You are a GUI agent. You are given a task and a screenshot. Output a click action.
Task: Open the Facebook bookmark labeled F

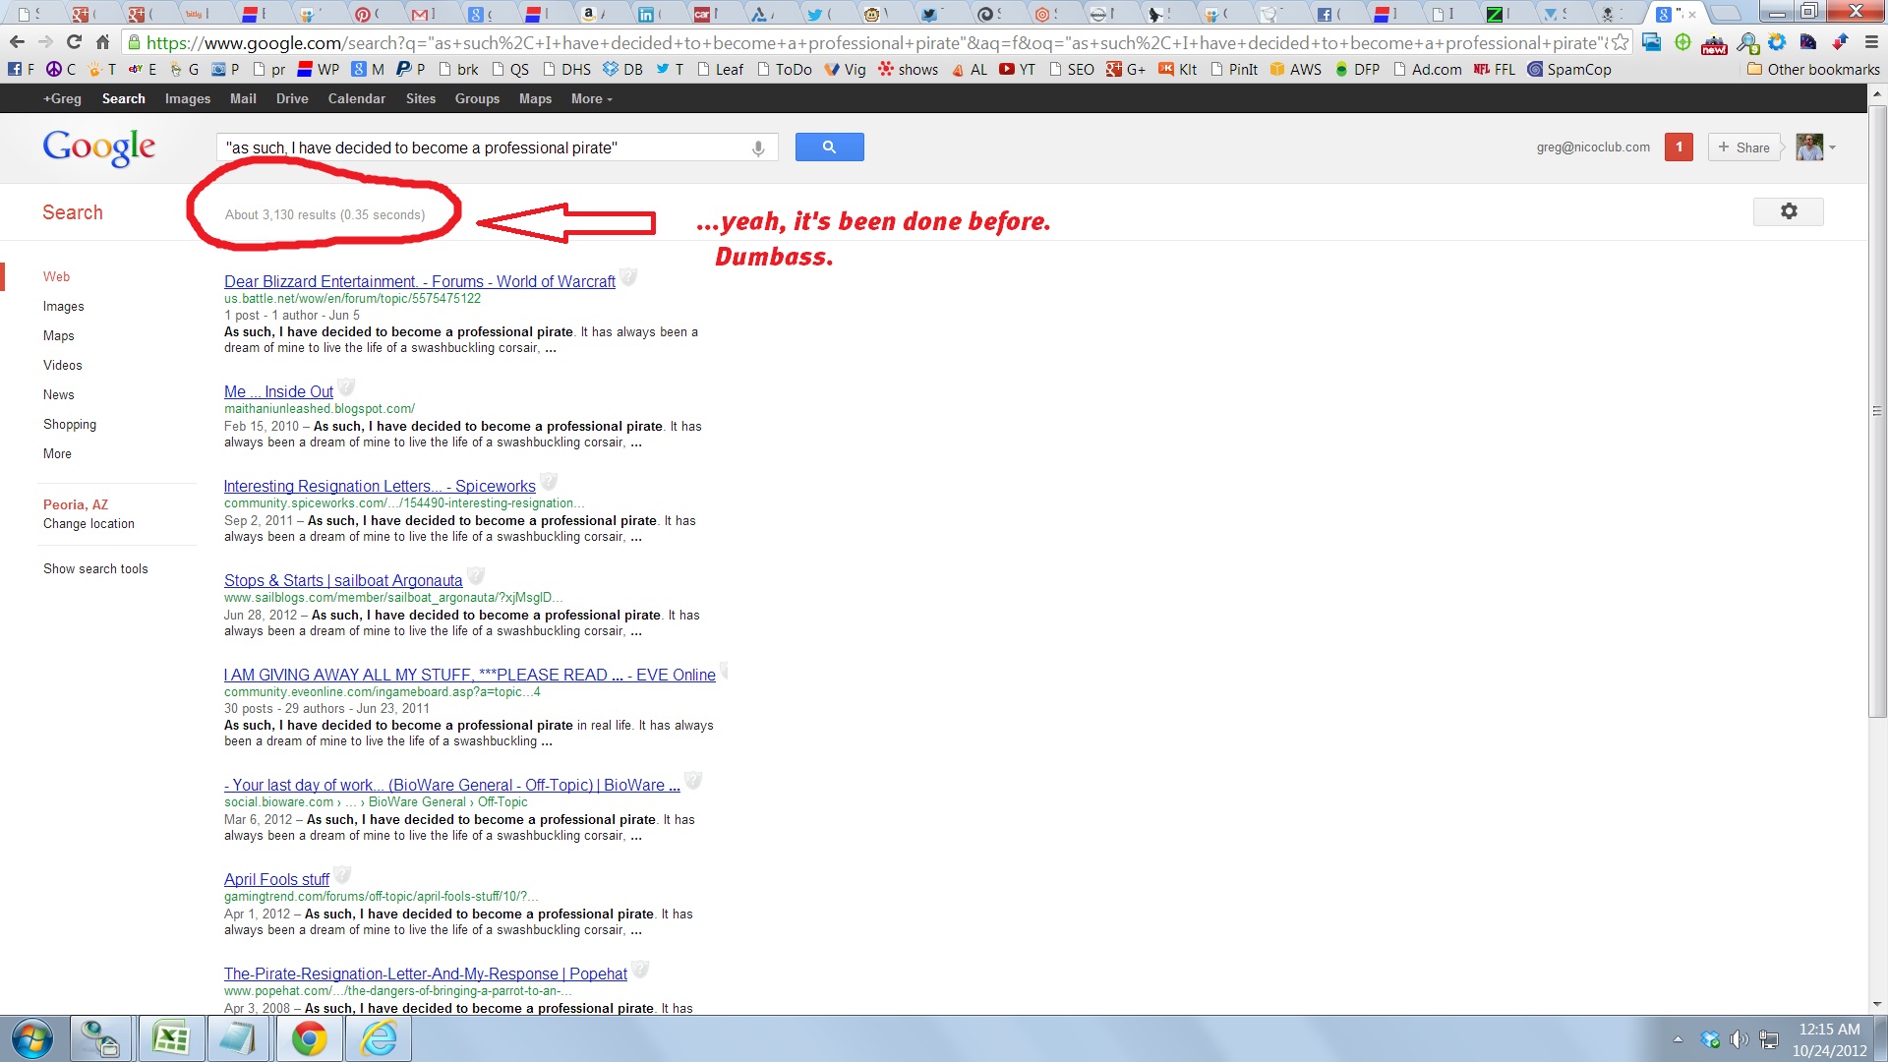tap(21, 70)
